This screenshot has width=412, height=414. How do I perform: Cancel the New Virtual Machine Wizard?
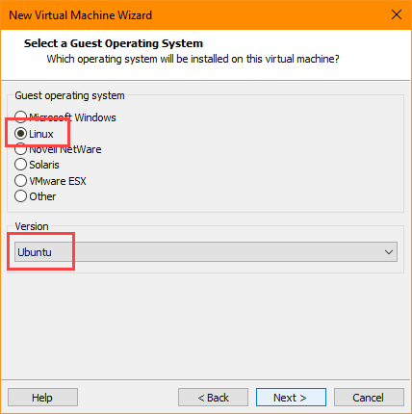(x=369, y=398)
